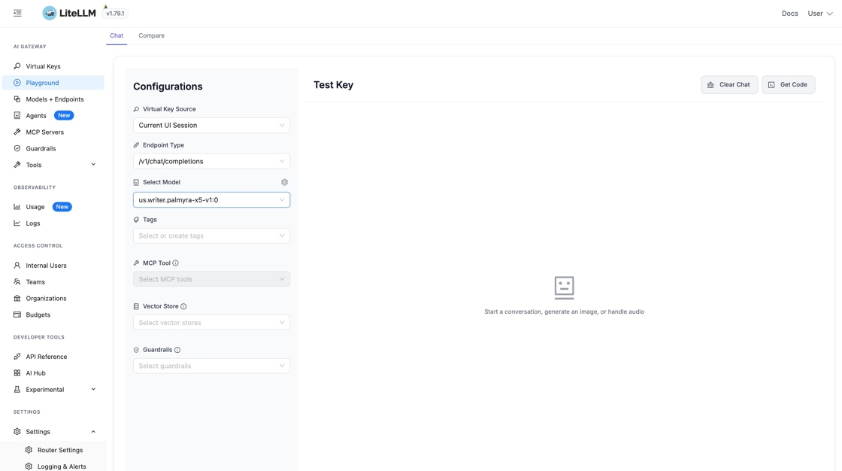Click empty chat robot placeholder icon
Image resolution: width=842 pixels, height=471 pixels.
564,287
